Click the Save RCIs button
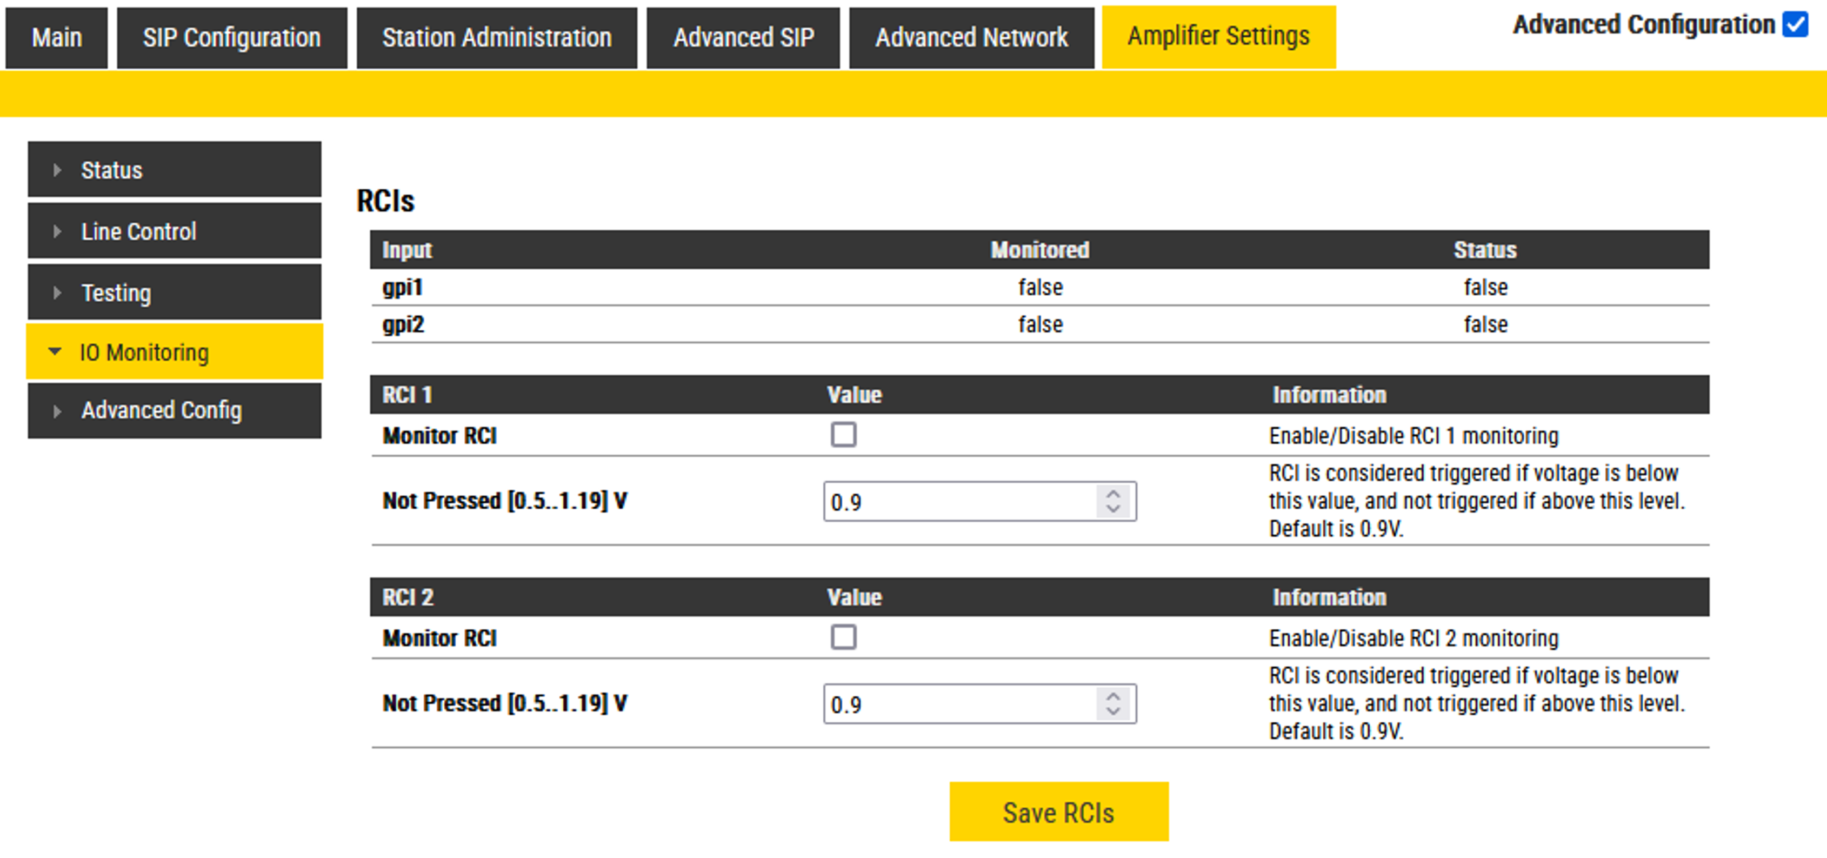The width and height of the screenshot is (1827, 858). (x=1058, y=812)
